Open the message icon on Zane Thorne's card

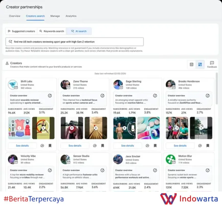click(x=95, y=146)
